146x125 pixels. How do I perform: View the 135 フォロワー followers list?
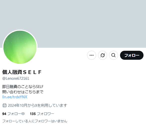pos(42,114)
